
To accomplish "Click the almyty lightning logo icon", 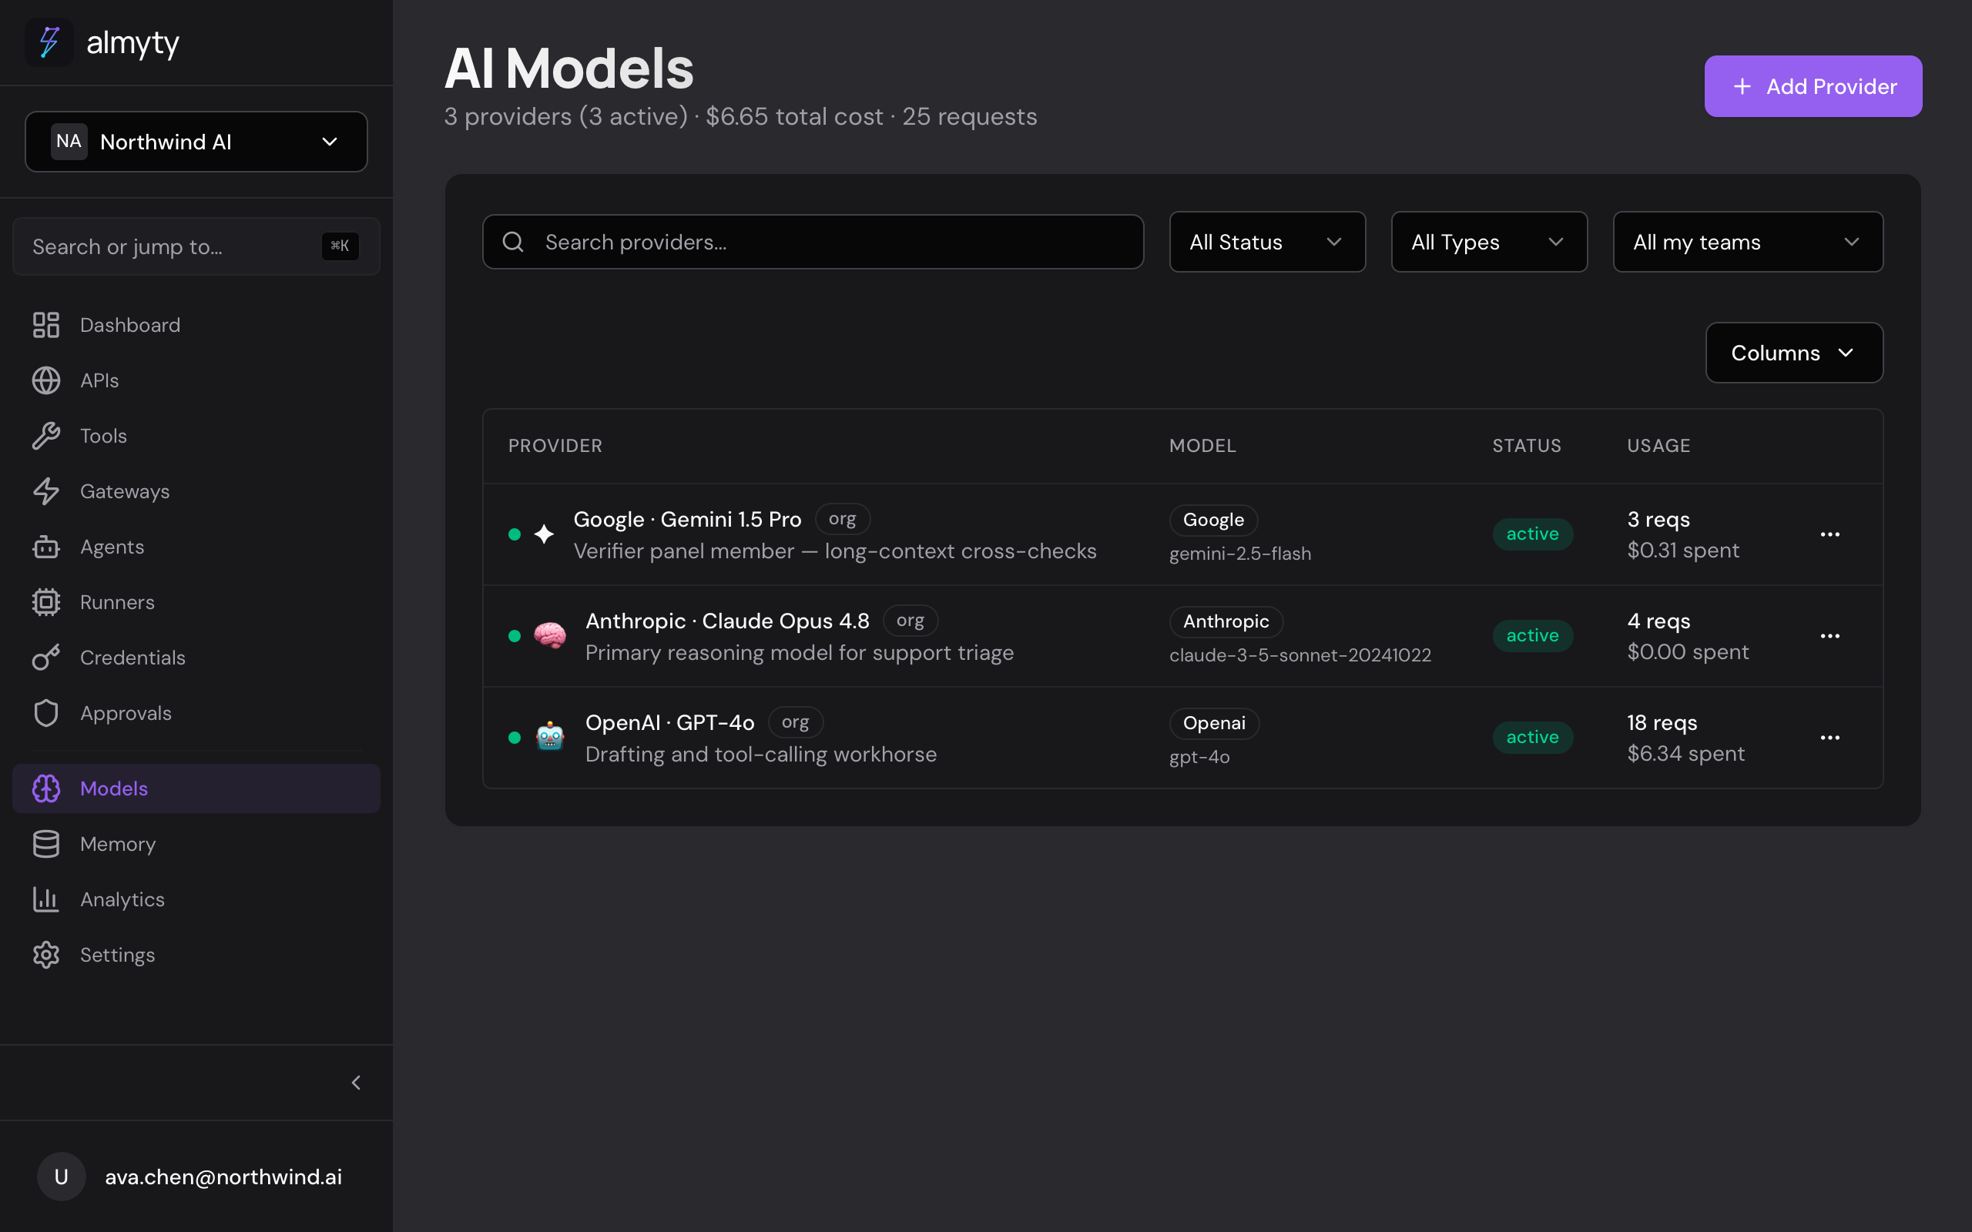I will tap(49, 42).
